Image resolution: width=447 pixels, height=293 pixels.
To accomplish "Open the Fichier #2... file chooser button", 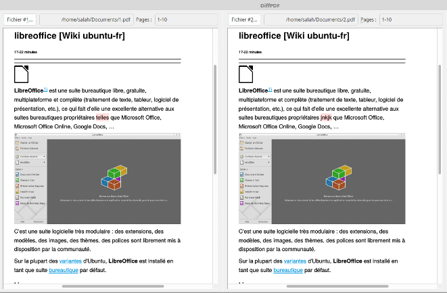I will 244,20.
